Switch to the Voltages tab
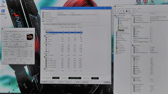The height and width of the screenshot is (94, 168). pos(60,24)
